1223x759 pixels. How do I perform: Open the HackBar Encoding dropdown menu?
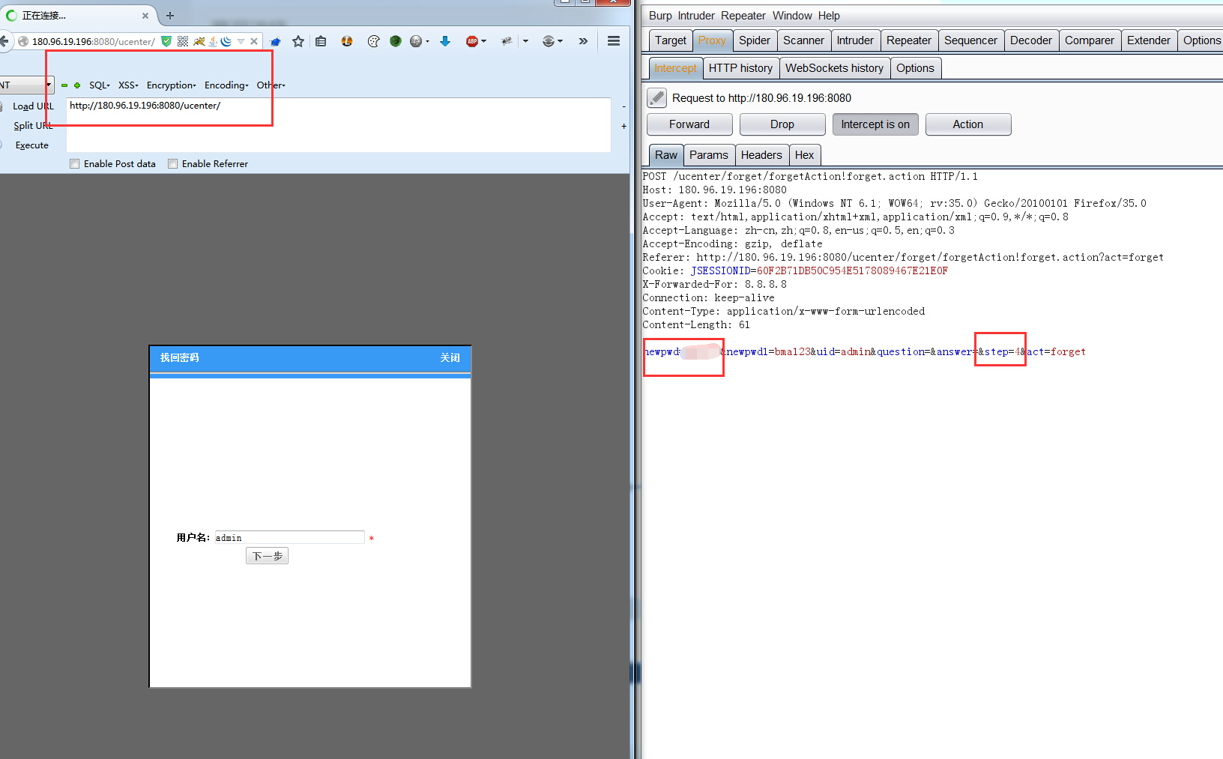point(226,85)
